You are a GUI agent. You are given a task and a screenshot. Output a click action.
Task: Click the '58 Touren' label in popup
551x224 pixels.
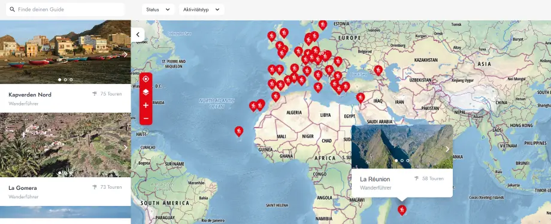(433, 178)
